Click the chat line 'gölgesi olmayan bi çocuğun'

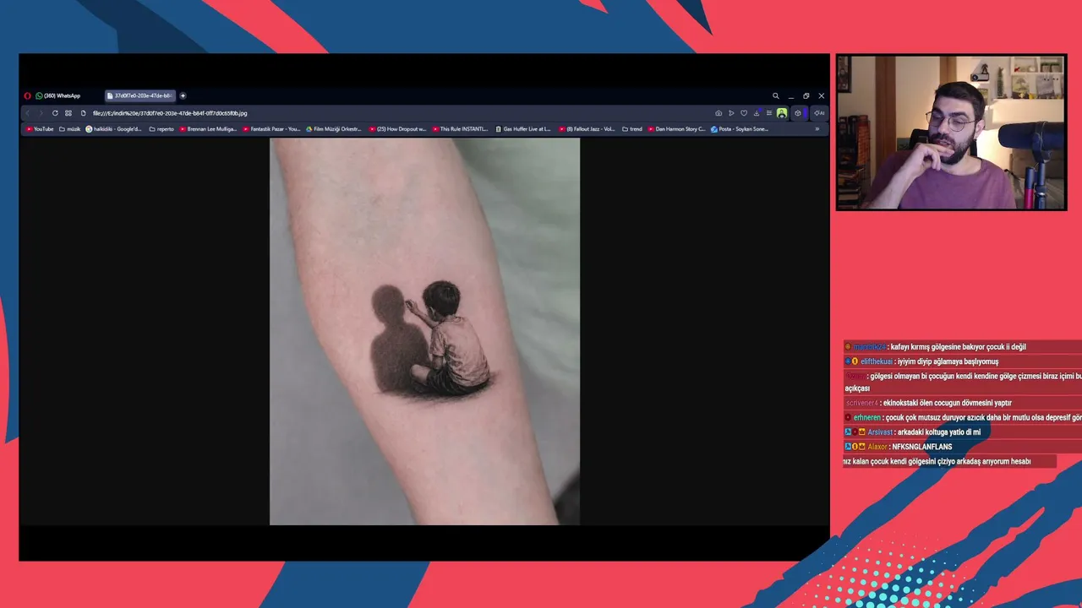click(963, 382)
